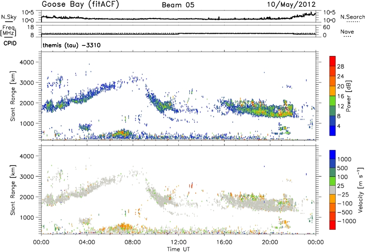Image resolution: width=365 pixels, height=252 pixels.
Task: Click the "Velocity [m s-1]" colorbar title
Action: pos(361,190)
